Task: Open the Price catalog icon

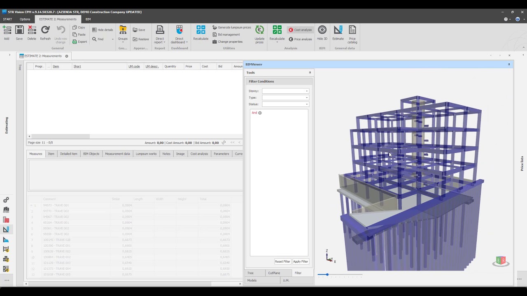Action: [x=352, y=30]
